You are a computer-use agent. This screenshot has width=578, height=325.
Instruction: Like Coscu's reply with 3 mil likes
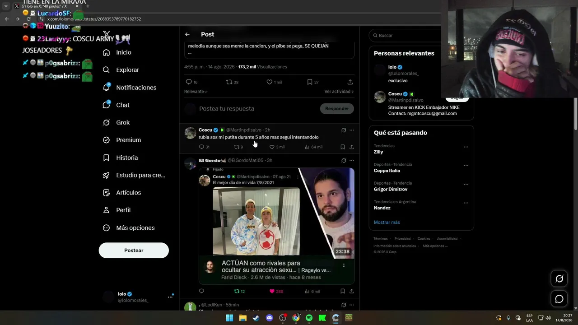coord(277,147)
